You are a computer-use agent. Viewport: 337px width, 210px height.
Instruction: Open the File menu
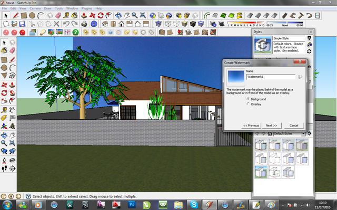tap(4, 8)
